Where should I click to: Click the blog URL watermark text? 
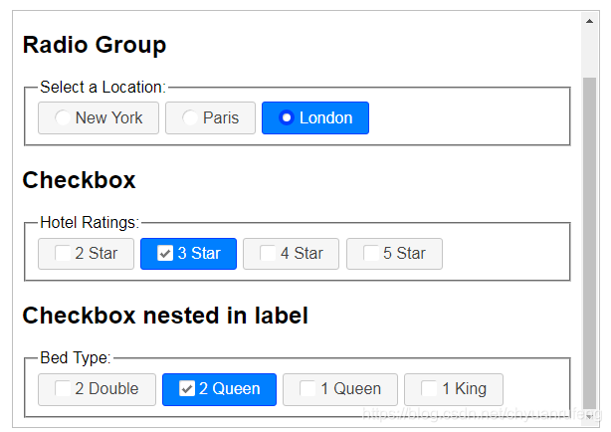coord(478,412)
